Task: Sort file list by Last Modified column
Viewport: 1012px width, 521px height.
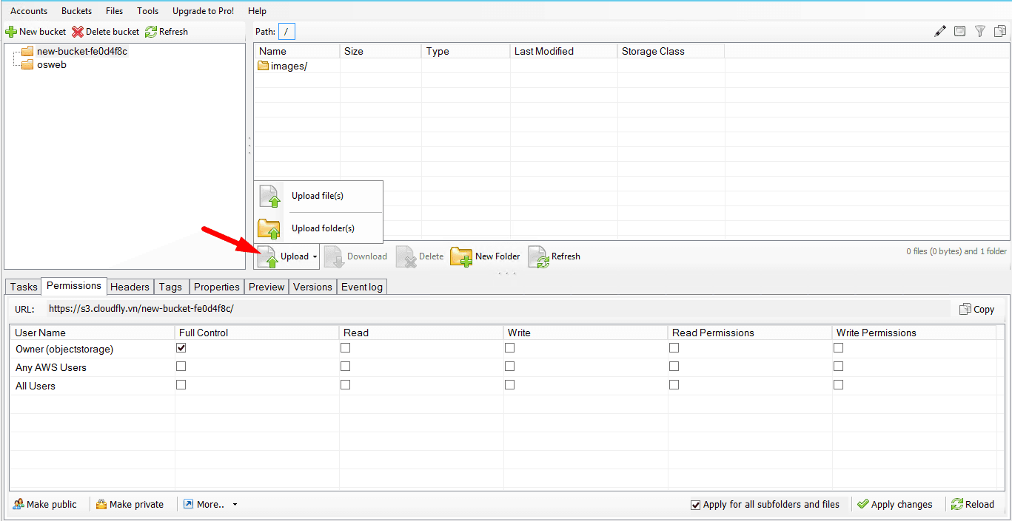Action: click(563, 51)
